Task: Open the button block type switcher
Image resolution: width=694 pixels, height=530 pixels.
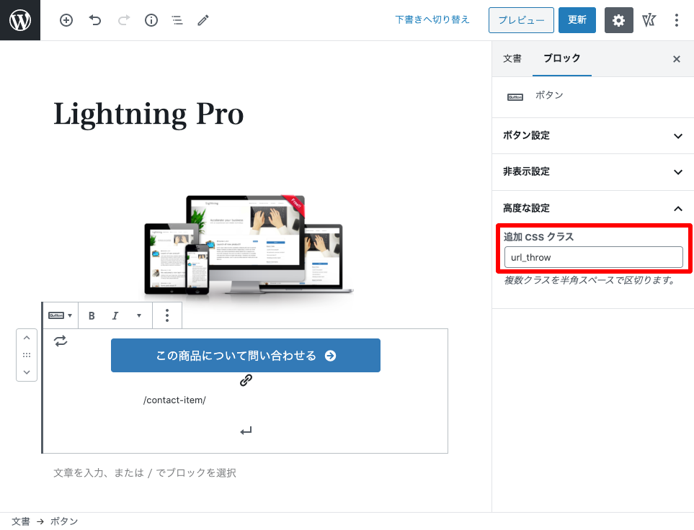Action: (61, 315)
